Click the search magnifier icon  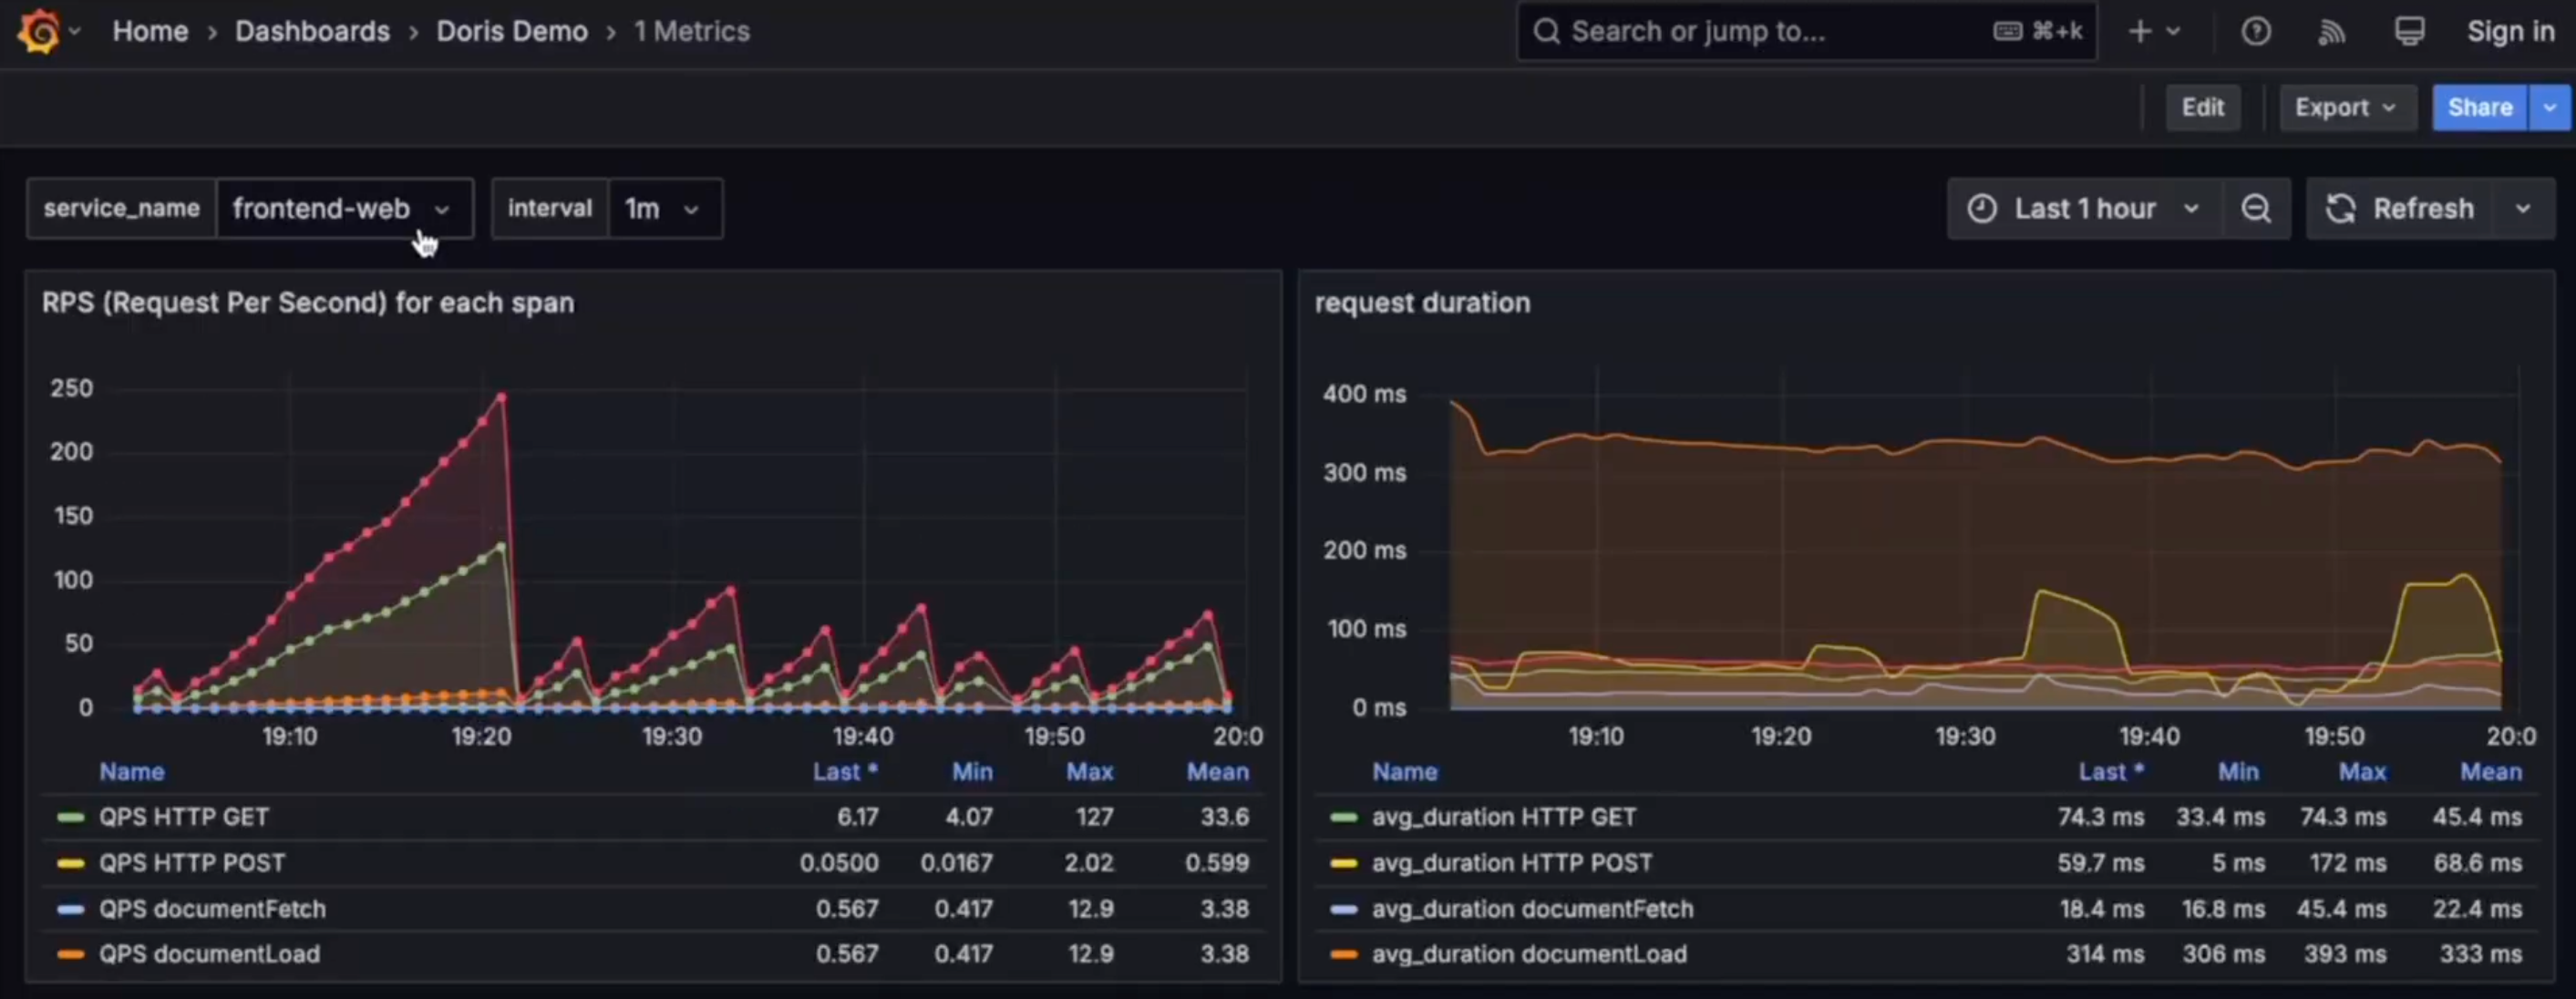1546,31
